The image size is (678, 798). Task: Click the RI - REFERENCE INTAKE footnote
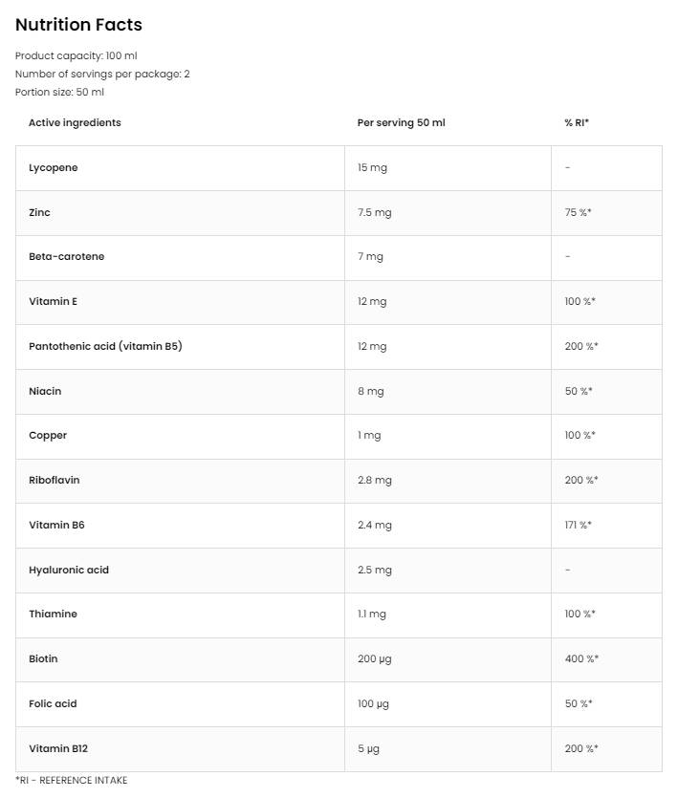pos(72,781)
